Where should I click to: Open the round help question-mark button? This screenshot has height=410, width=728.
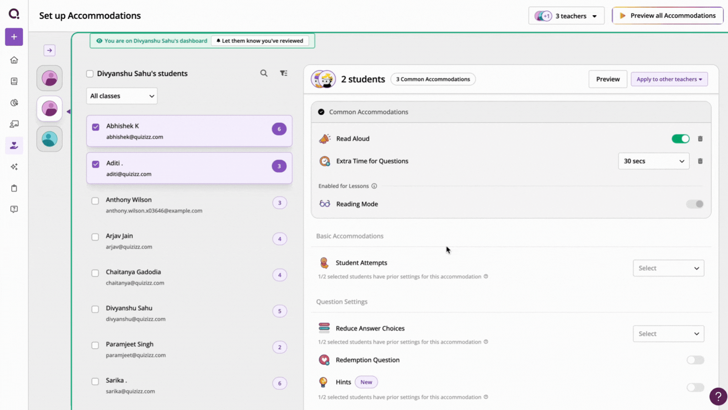point(718,396)
